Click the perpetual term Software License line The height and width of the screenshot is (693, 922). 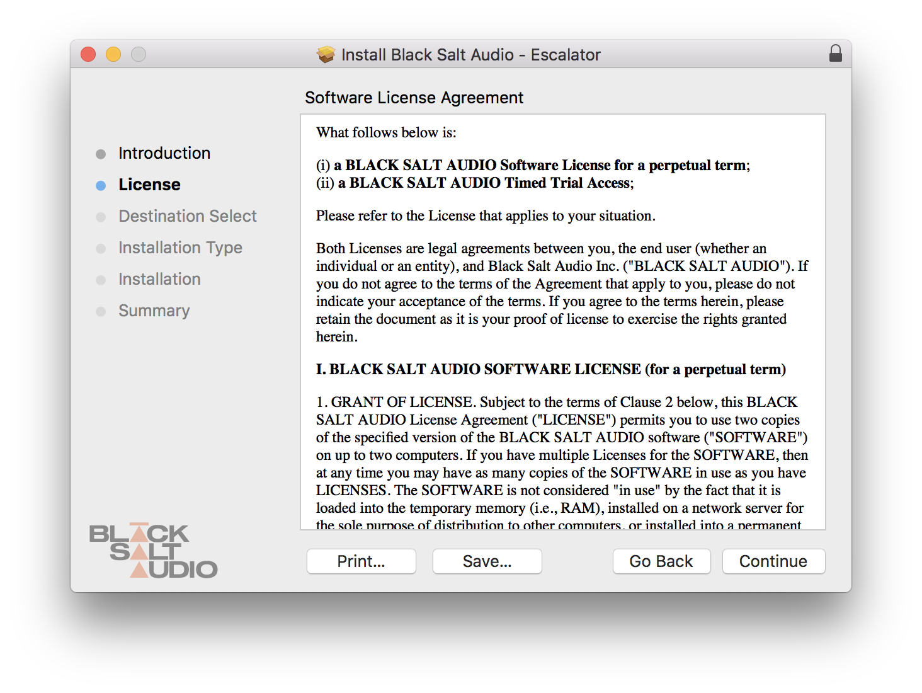point(533,165)
